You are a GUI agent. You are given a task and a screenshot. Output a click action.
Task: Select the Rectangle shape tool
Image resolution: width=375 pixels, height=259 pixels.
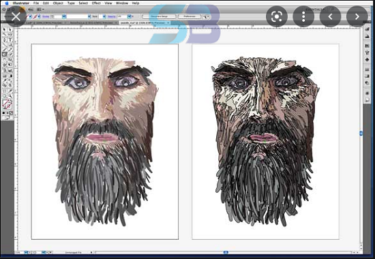click(10, 45)
